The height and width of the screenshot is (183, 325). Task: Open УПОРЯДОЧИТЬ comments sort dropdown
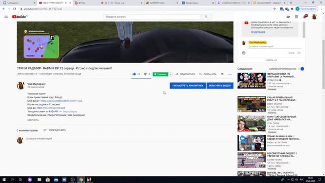click(x=55, y=130)
